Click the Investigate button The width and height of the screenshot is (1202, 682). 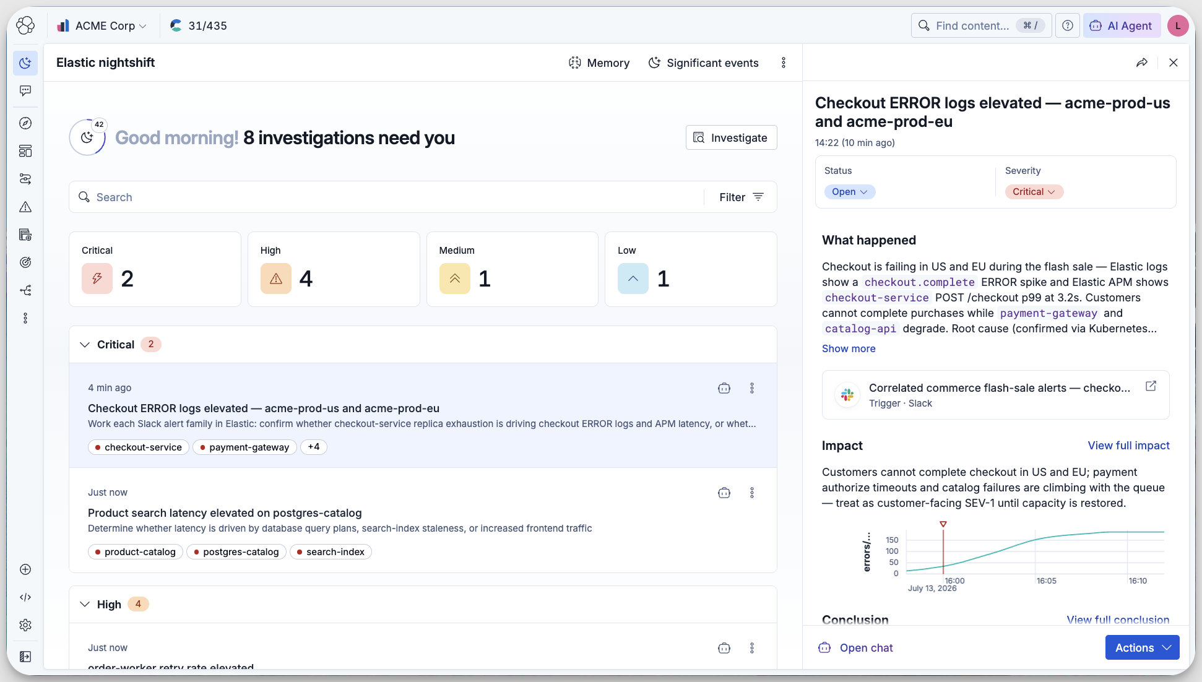pos(731,137)
